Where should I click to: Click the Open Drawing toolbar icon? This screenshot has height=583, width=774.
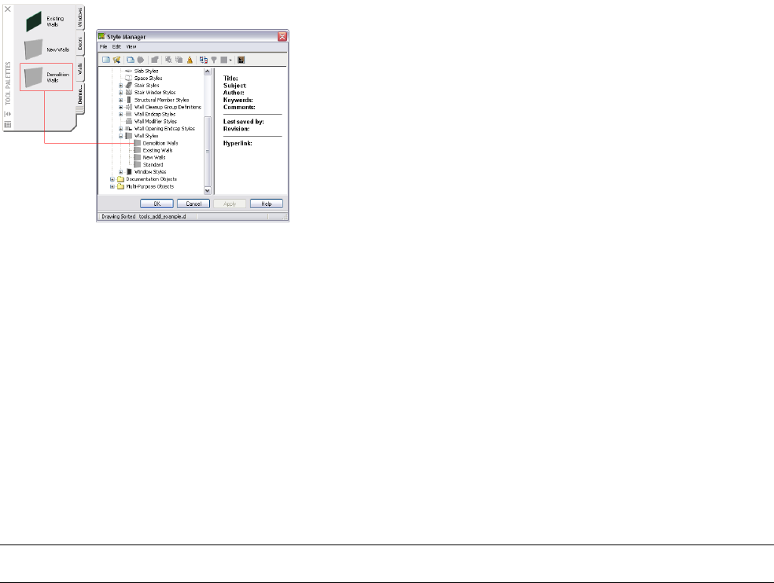tap(116, 60)
